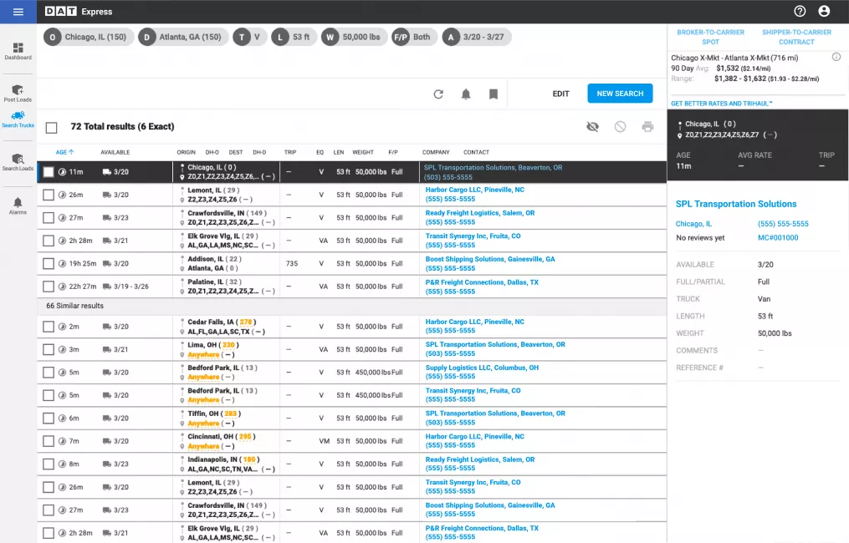Sort by the AGE column header
Viewport: 849px width, 543px height.
(x=64, y=153)
